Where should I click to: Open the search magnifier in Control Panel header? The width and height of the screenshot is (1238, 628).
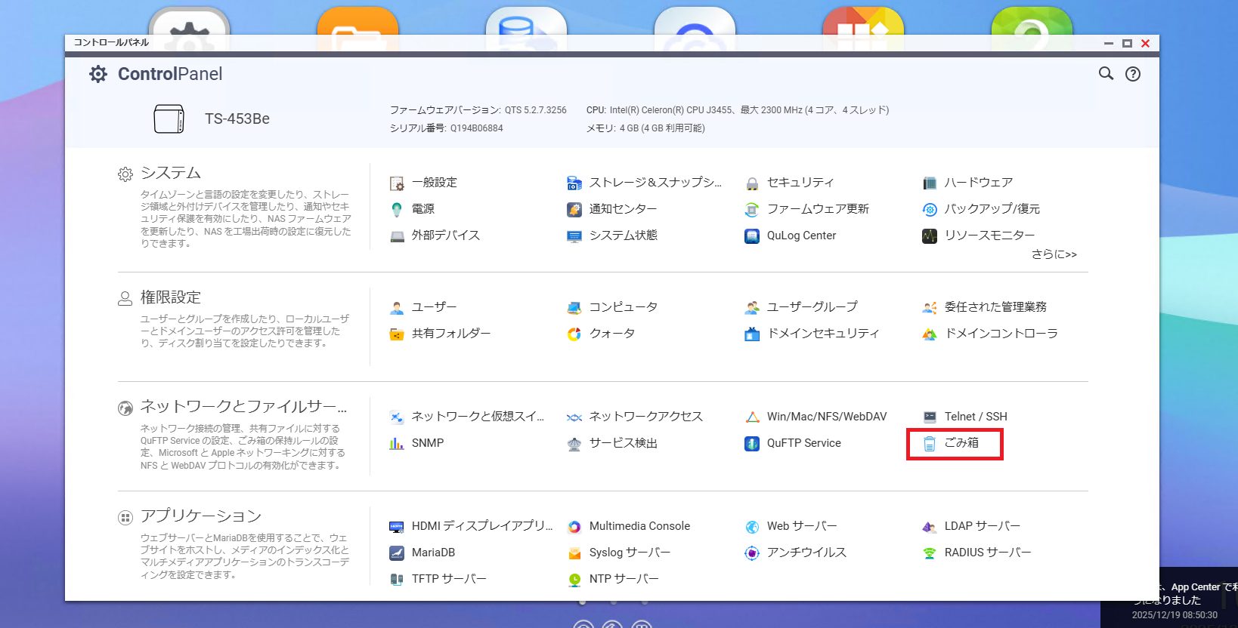tap(1106, 73)
